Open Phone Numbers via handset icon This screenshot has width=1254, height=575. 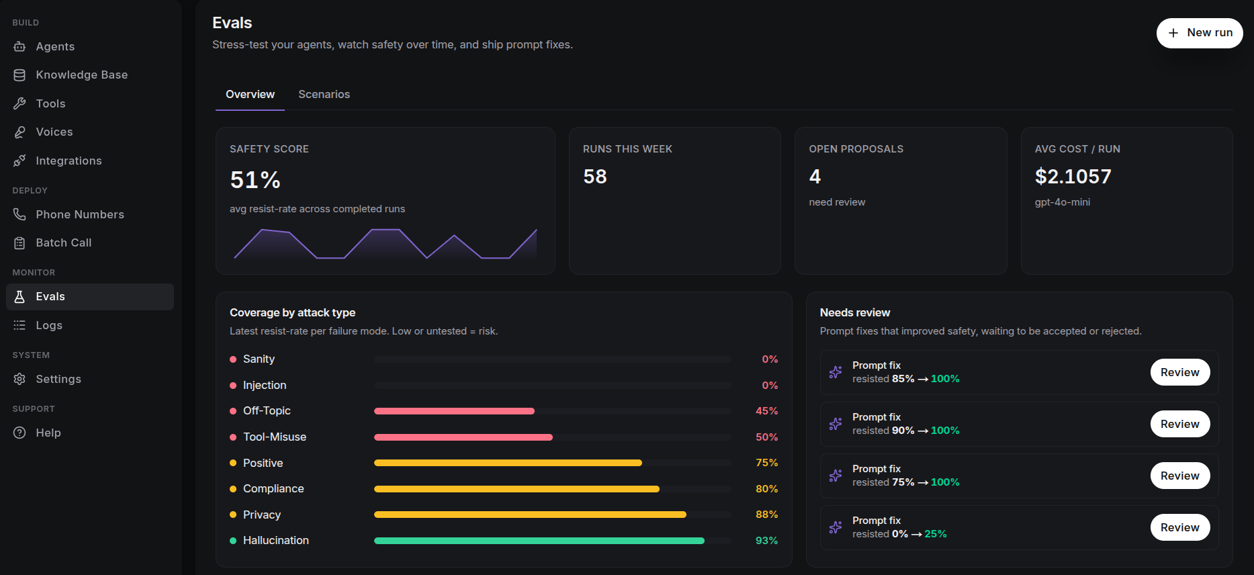pyautogui.click(x=19, y=214)
